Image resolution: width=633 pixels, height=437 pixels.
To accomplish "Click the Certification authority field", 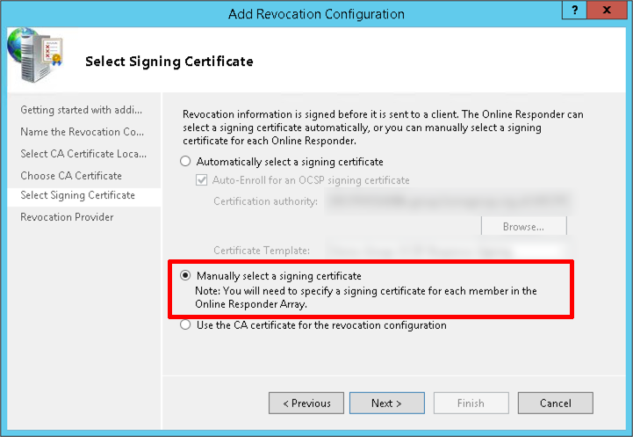I will [x=448, y=201].
